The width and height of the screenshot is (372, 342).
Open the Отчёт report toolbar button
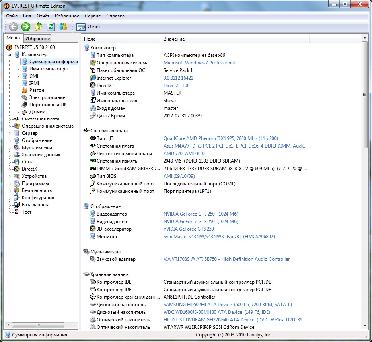point(88,27)
